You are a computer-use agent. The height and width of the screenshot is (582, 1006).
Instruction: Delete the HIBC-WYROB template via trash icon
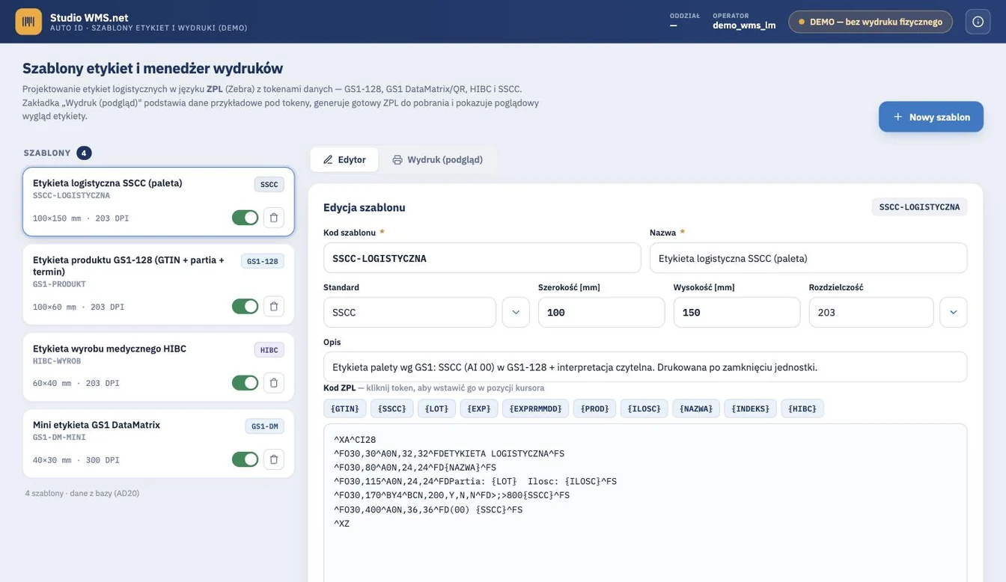point(274,383)
